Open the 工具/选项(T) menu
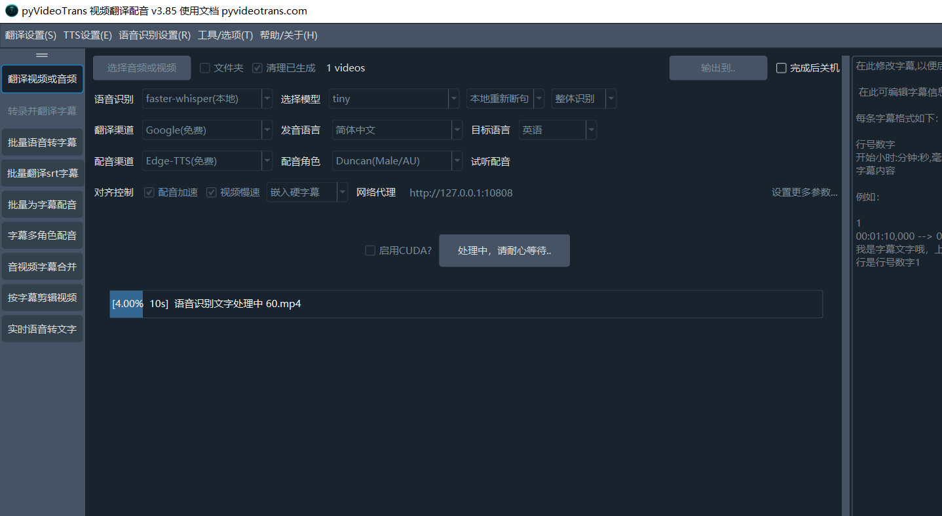The width and height of the screenshot is (942, 516). point(225,35)
